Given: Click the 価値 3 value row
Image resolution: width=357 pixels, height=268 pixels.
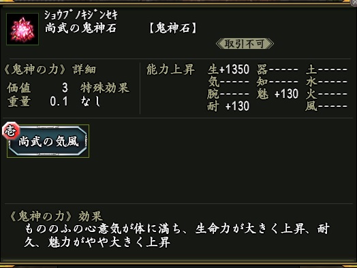Looking at the screenshot, I should 37,88.
